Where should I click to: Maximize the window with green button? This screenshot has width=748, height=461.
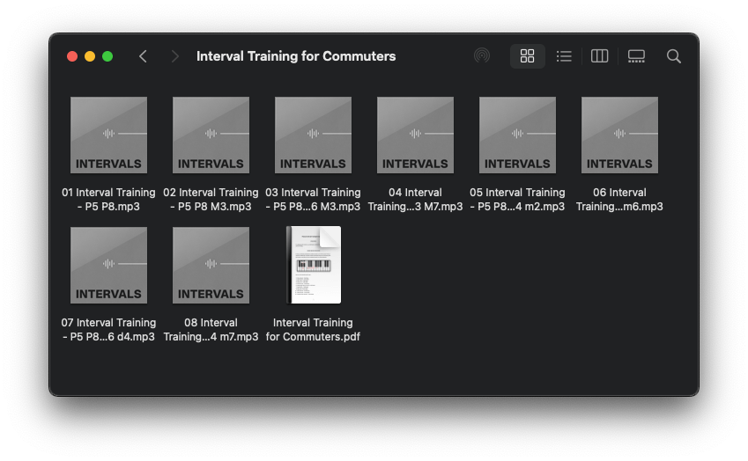point(107,56)
